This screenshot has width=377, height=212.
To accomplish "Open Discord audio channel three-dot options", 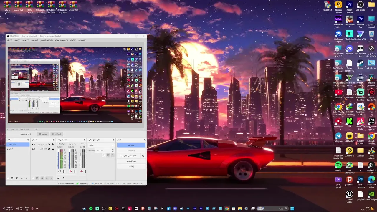I will pyautogui.click(x=75, y=171).
